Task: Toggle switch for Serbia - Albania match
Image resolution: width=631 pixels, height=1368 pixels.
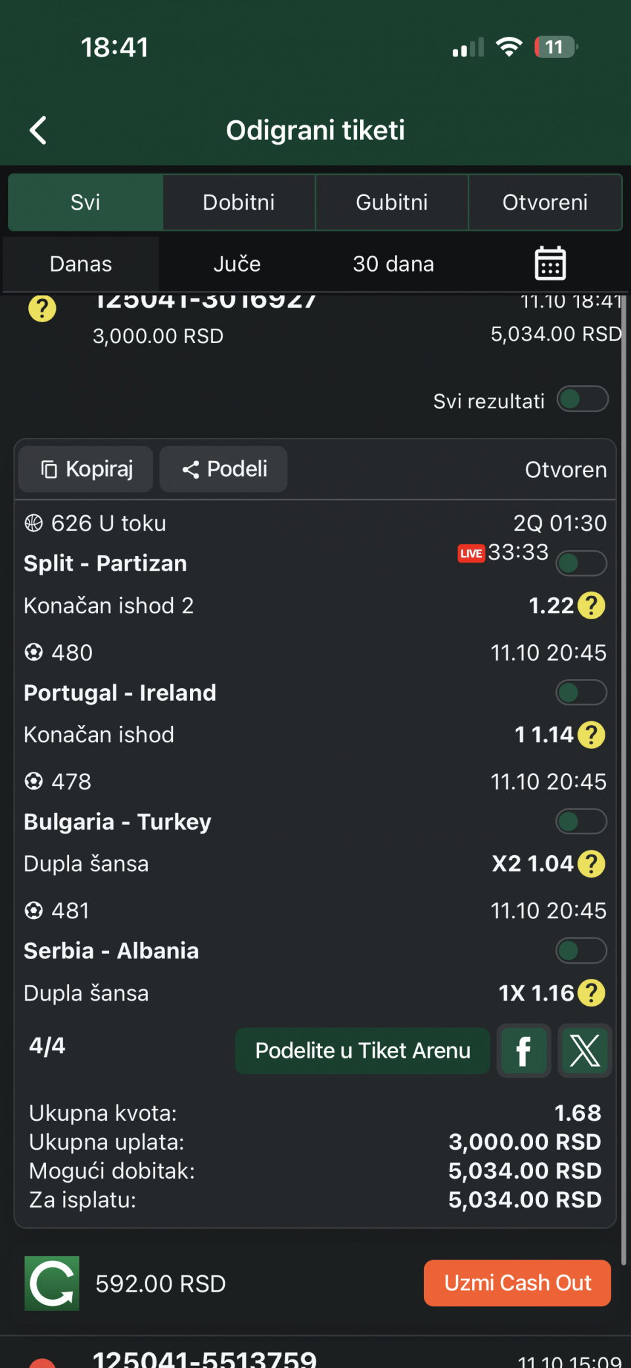Action: click(581, 951)
